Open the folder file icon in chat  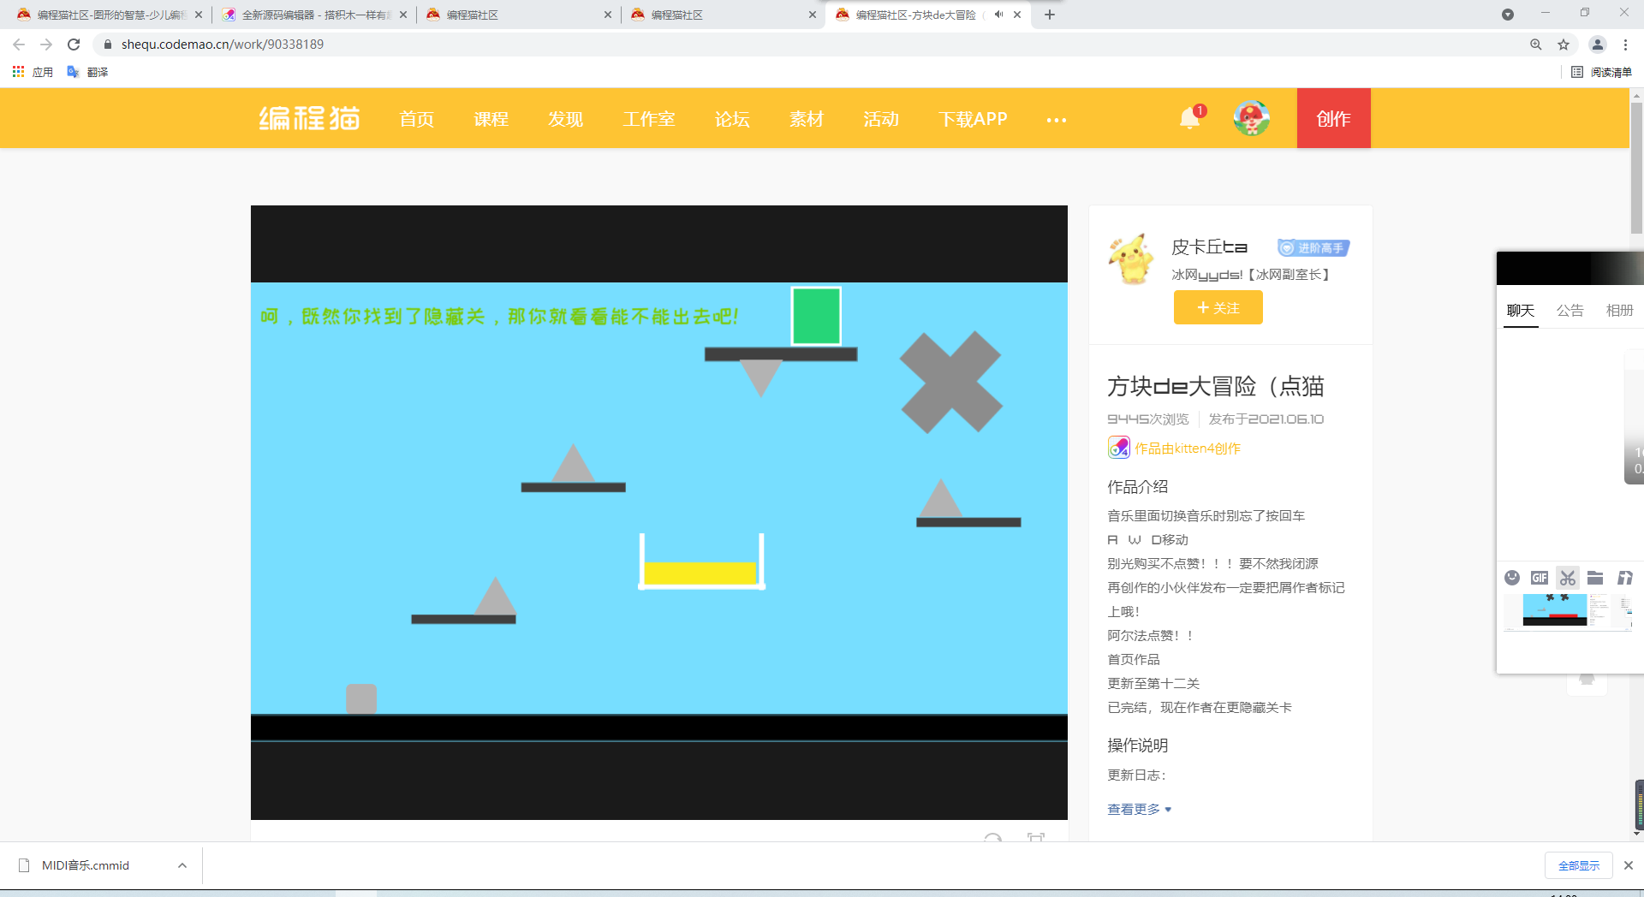(x=1595, y=578)
